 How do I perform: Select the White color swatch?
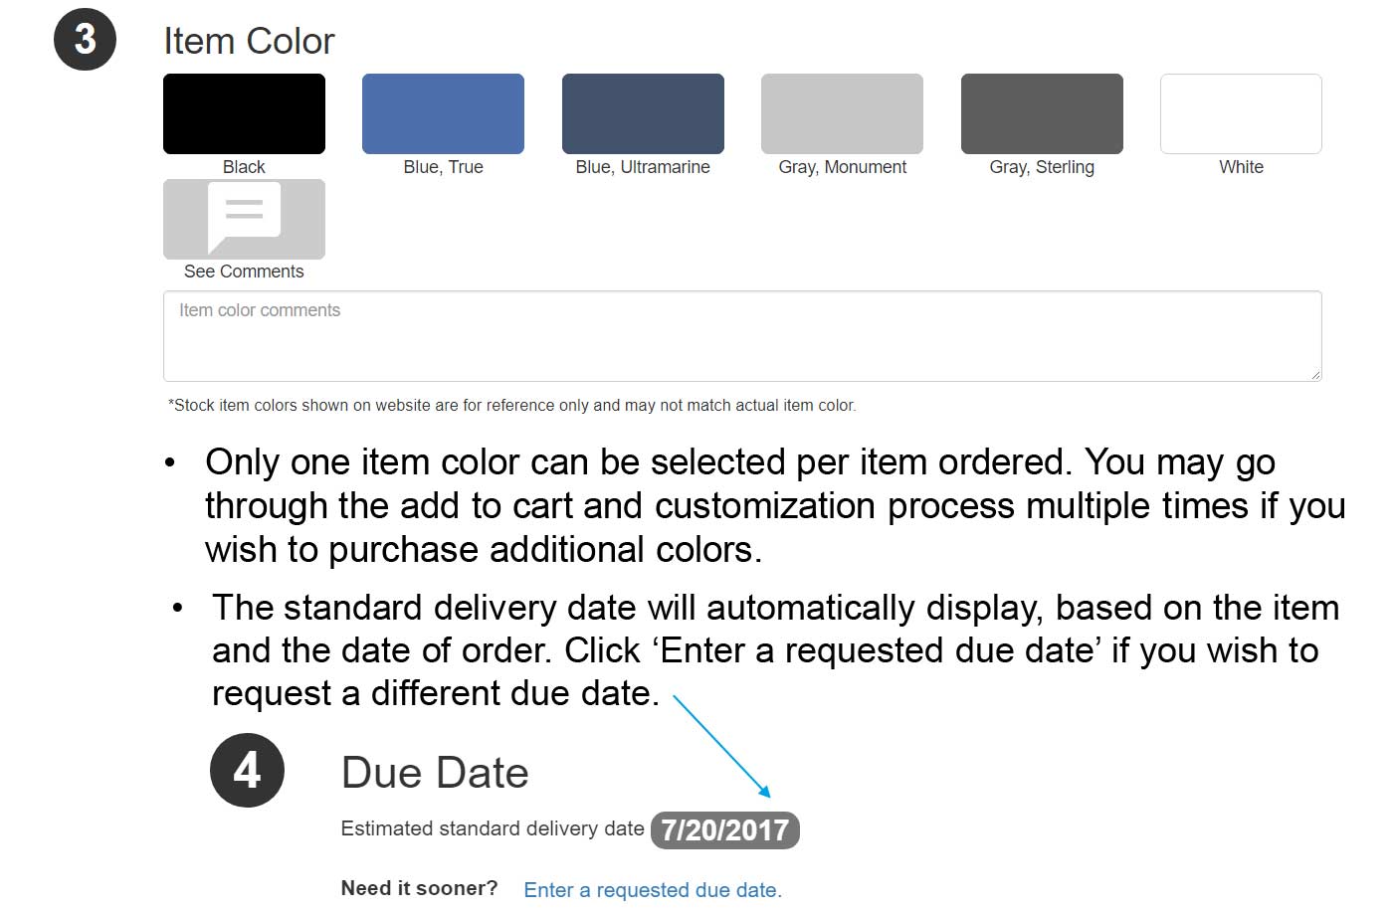(x=1241, y=113)
